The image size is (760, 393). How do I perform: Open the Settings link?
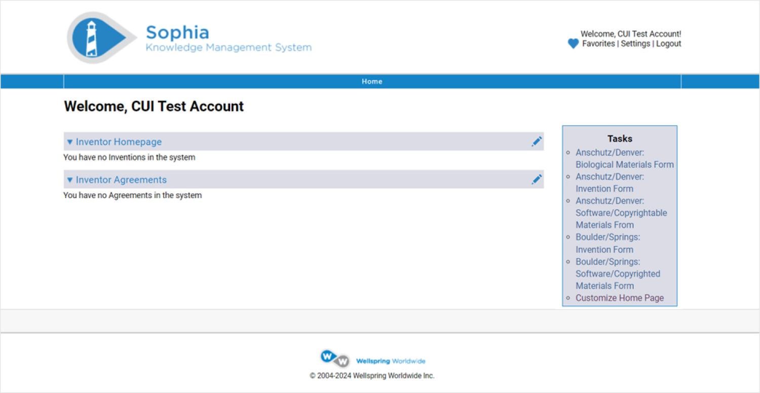pos(635,44)
